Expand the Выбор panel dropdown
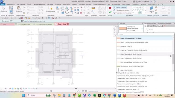 click(6, 16)
